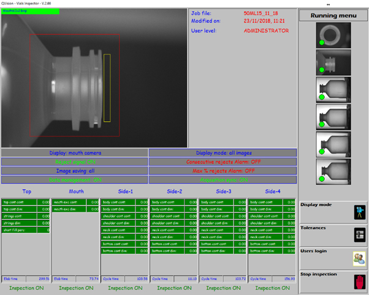The image size is (369, 295).
Task: Toggle the Data management ON field
Action: (x=74, y=180)
